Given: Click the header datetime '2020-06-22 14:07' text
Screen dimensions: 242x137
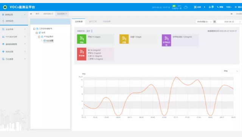Looking at the screenshot, I should (161, 8).
